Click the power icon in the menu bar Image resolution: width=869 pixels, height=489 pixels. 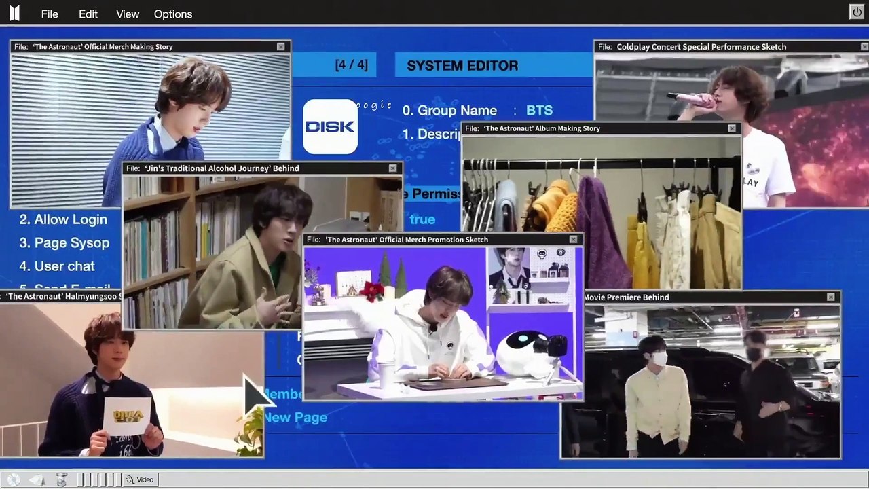(856, 12)
